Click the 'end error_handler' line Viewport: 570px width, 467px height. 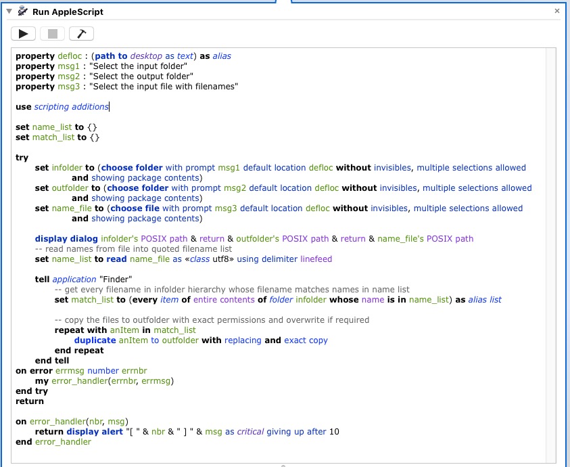click(x=53, y=442)
